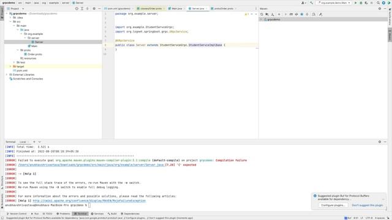Add a new terminal session
The width and height of the screenshot is (392, 220).
click(34, 142)
